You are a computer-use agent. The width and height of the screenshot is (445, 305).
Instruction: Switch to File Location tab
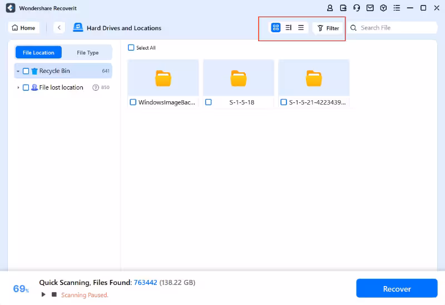pos(38,52)
